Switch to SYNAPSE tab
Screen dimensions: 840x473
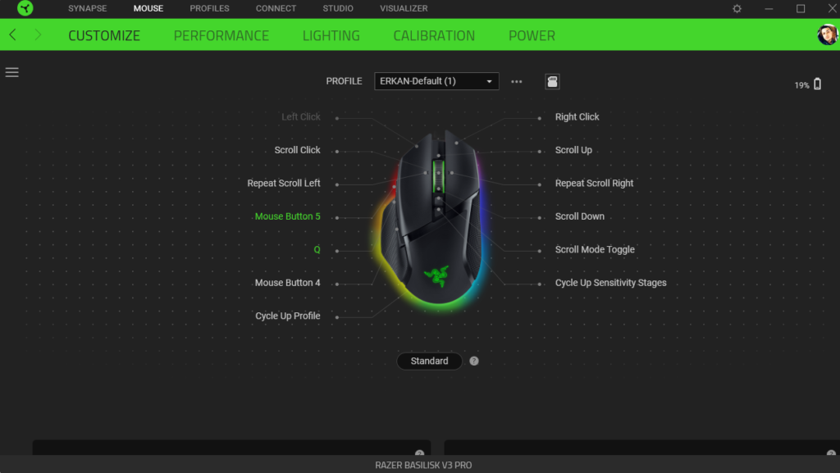pos(87,8)
